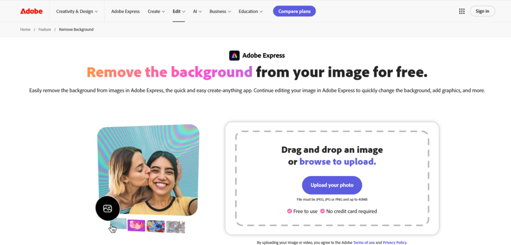
Task: Open the Terms of use link
Action: pyautogui.click(x=364, y=243)
